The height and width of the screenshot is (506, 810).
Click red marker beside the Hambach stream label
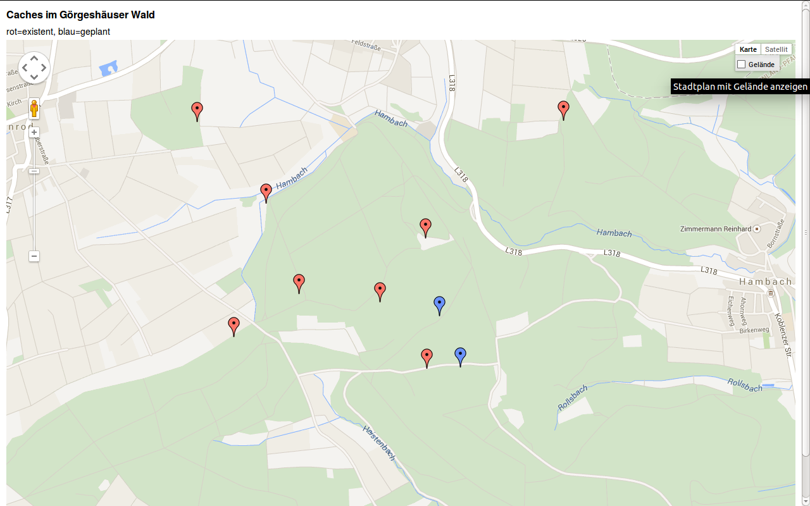[266, 193]
